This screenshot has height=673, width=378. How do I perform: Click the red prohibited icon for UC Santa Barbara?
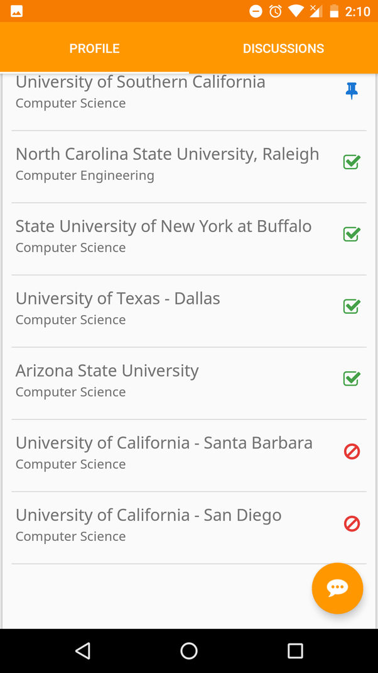click(x=351, y=451)
